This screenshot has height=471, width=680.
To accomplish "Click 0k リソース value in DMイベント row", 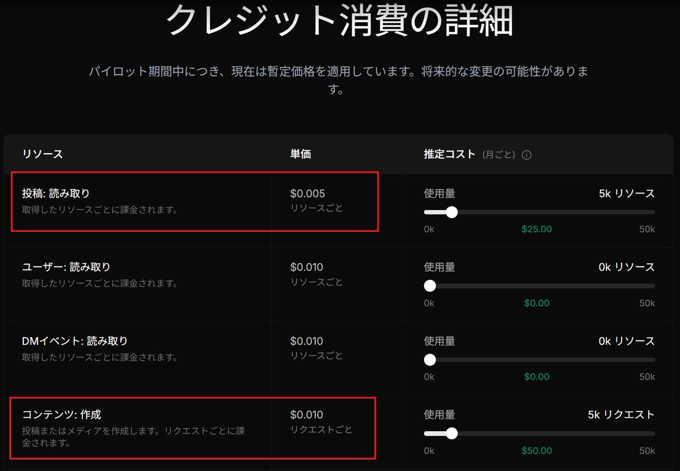I will 627,341.
